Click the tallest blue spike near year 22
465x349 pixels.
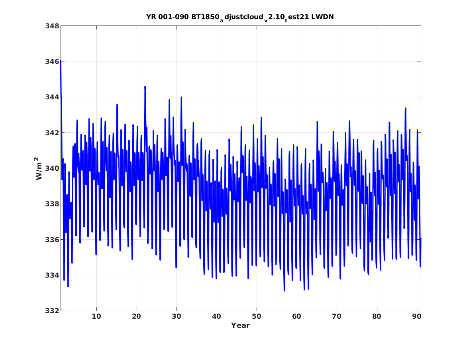coord(145,87)
